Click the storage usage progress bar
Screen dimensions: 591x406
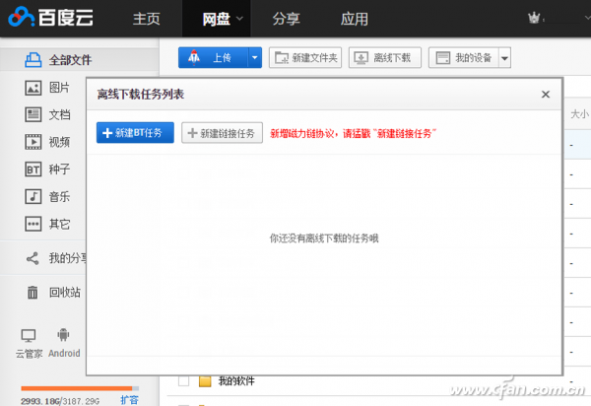click(77, 388)
